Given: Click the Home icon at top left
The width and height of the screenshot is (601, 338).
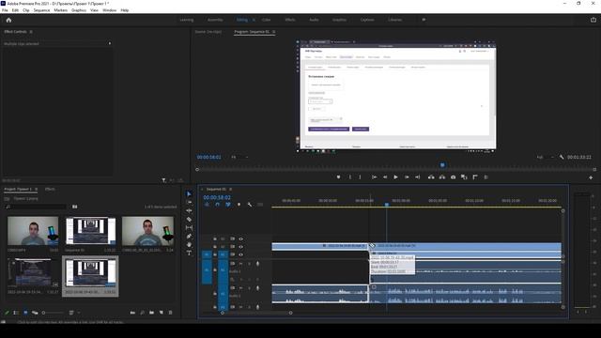Looking at the screenshot, I should pos(8,20).
